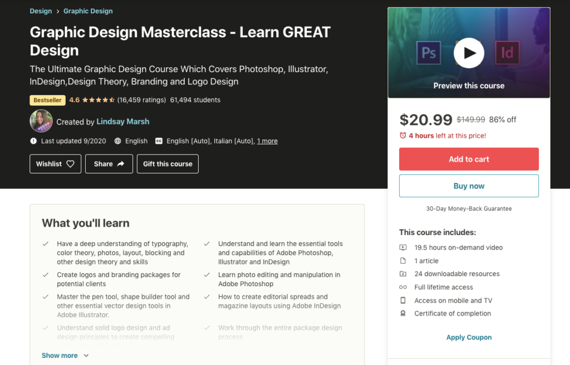
Task: Click the Photoshop Ps icon in preview
Action: pyautogui.click(x=429, y=53)
